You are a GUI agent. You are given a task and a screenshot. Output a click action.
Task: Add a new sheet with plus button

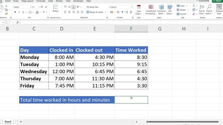[21, 122]
